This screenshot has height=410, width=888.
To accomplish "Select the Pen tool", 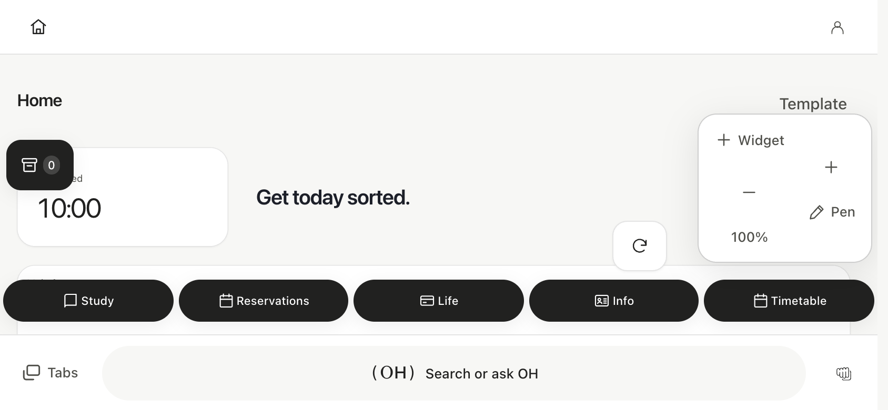I will click(832, 212).
